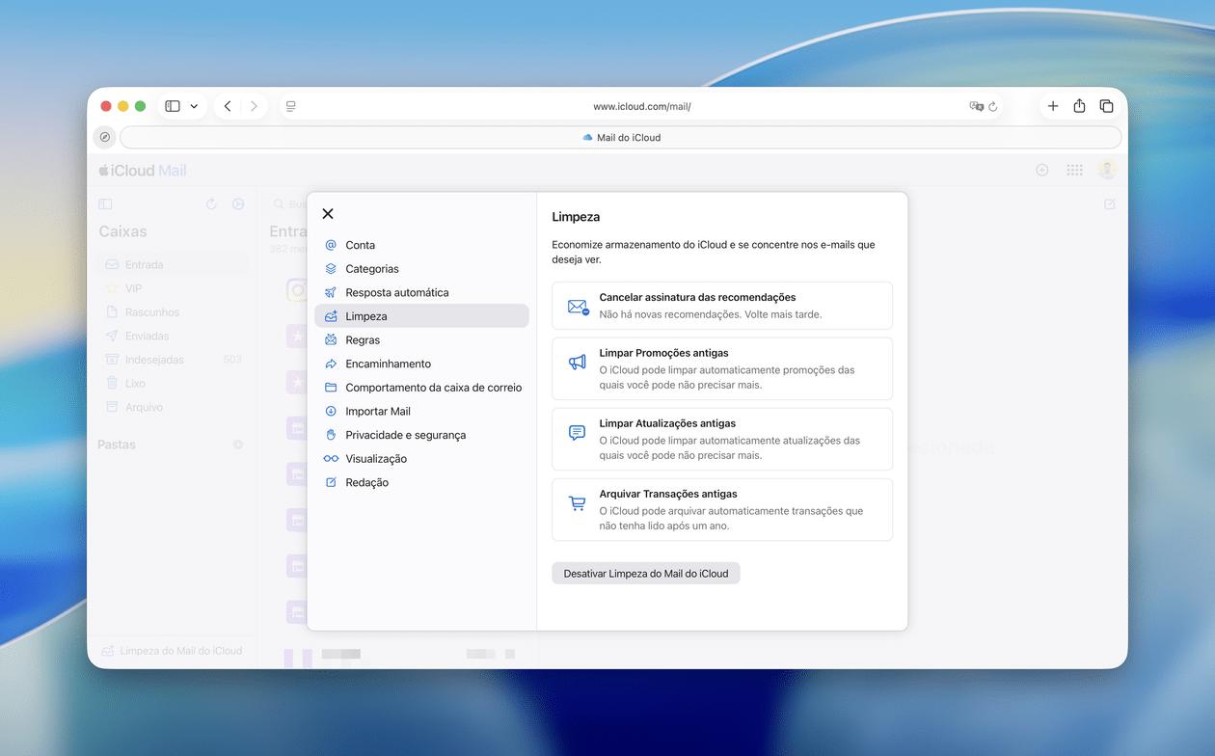Click the Regras envelope icon
This screenshot has height=756, width=1215.
click(x=331, y=340)
